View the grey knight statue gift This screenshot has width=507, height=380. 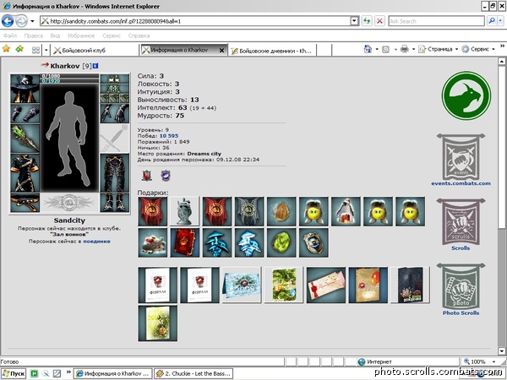[184, 211]
